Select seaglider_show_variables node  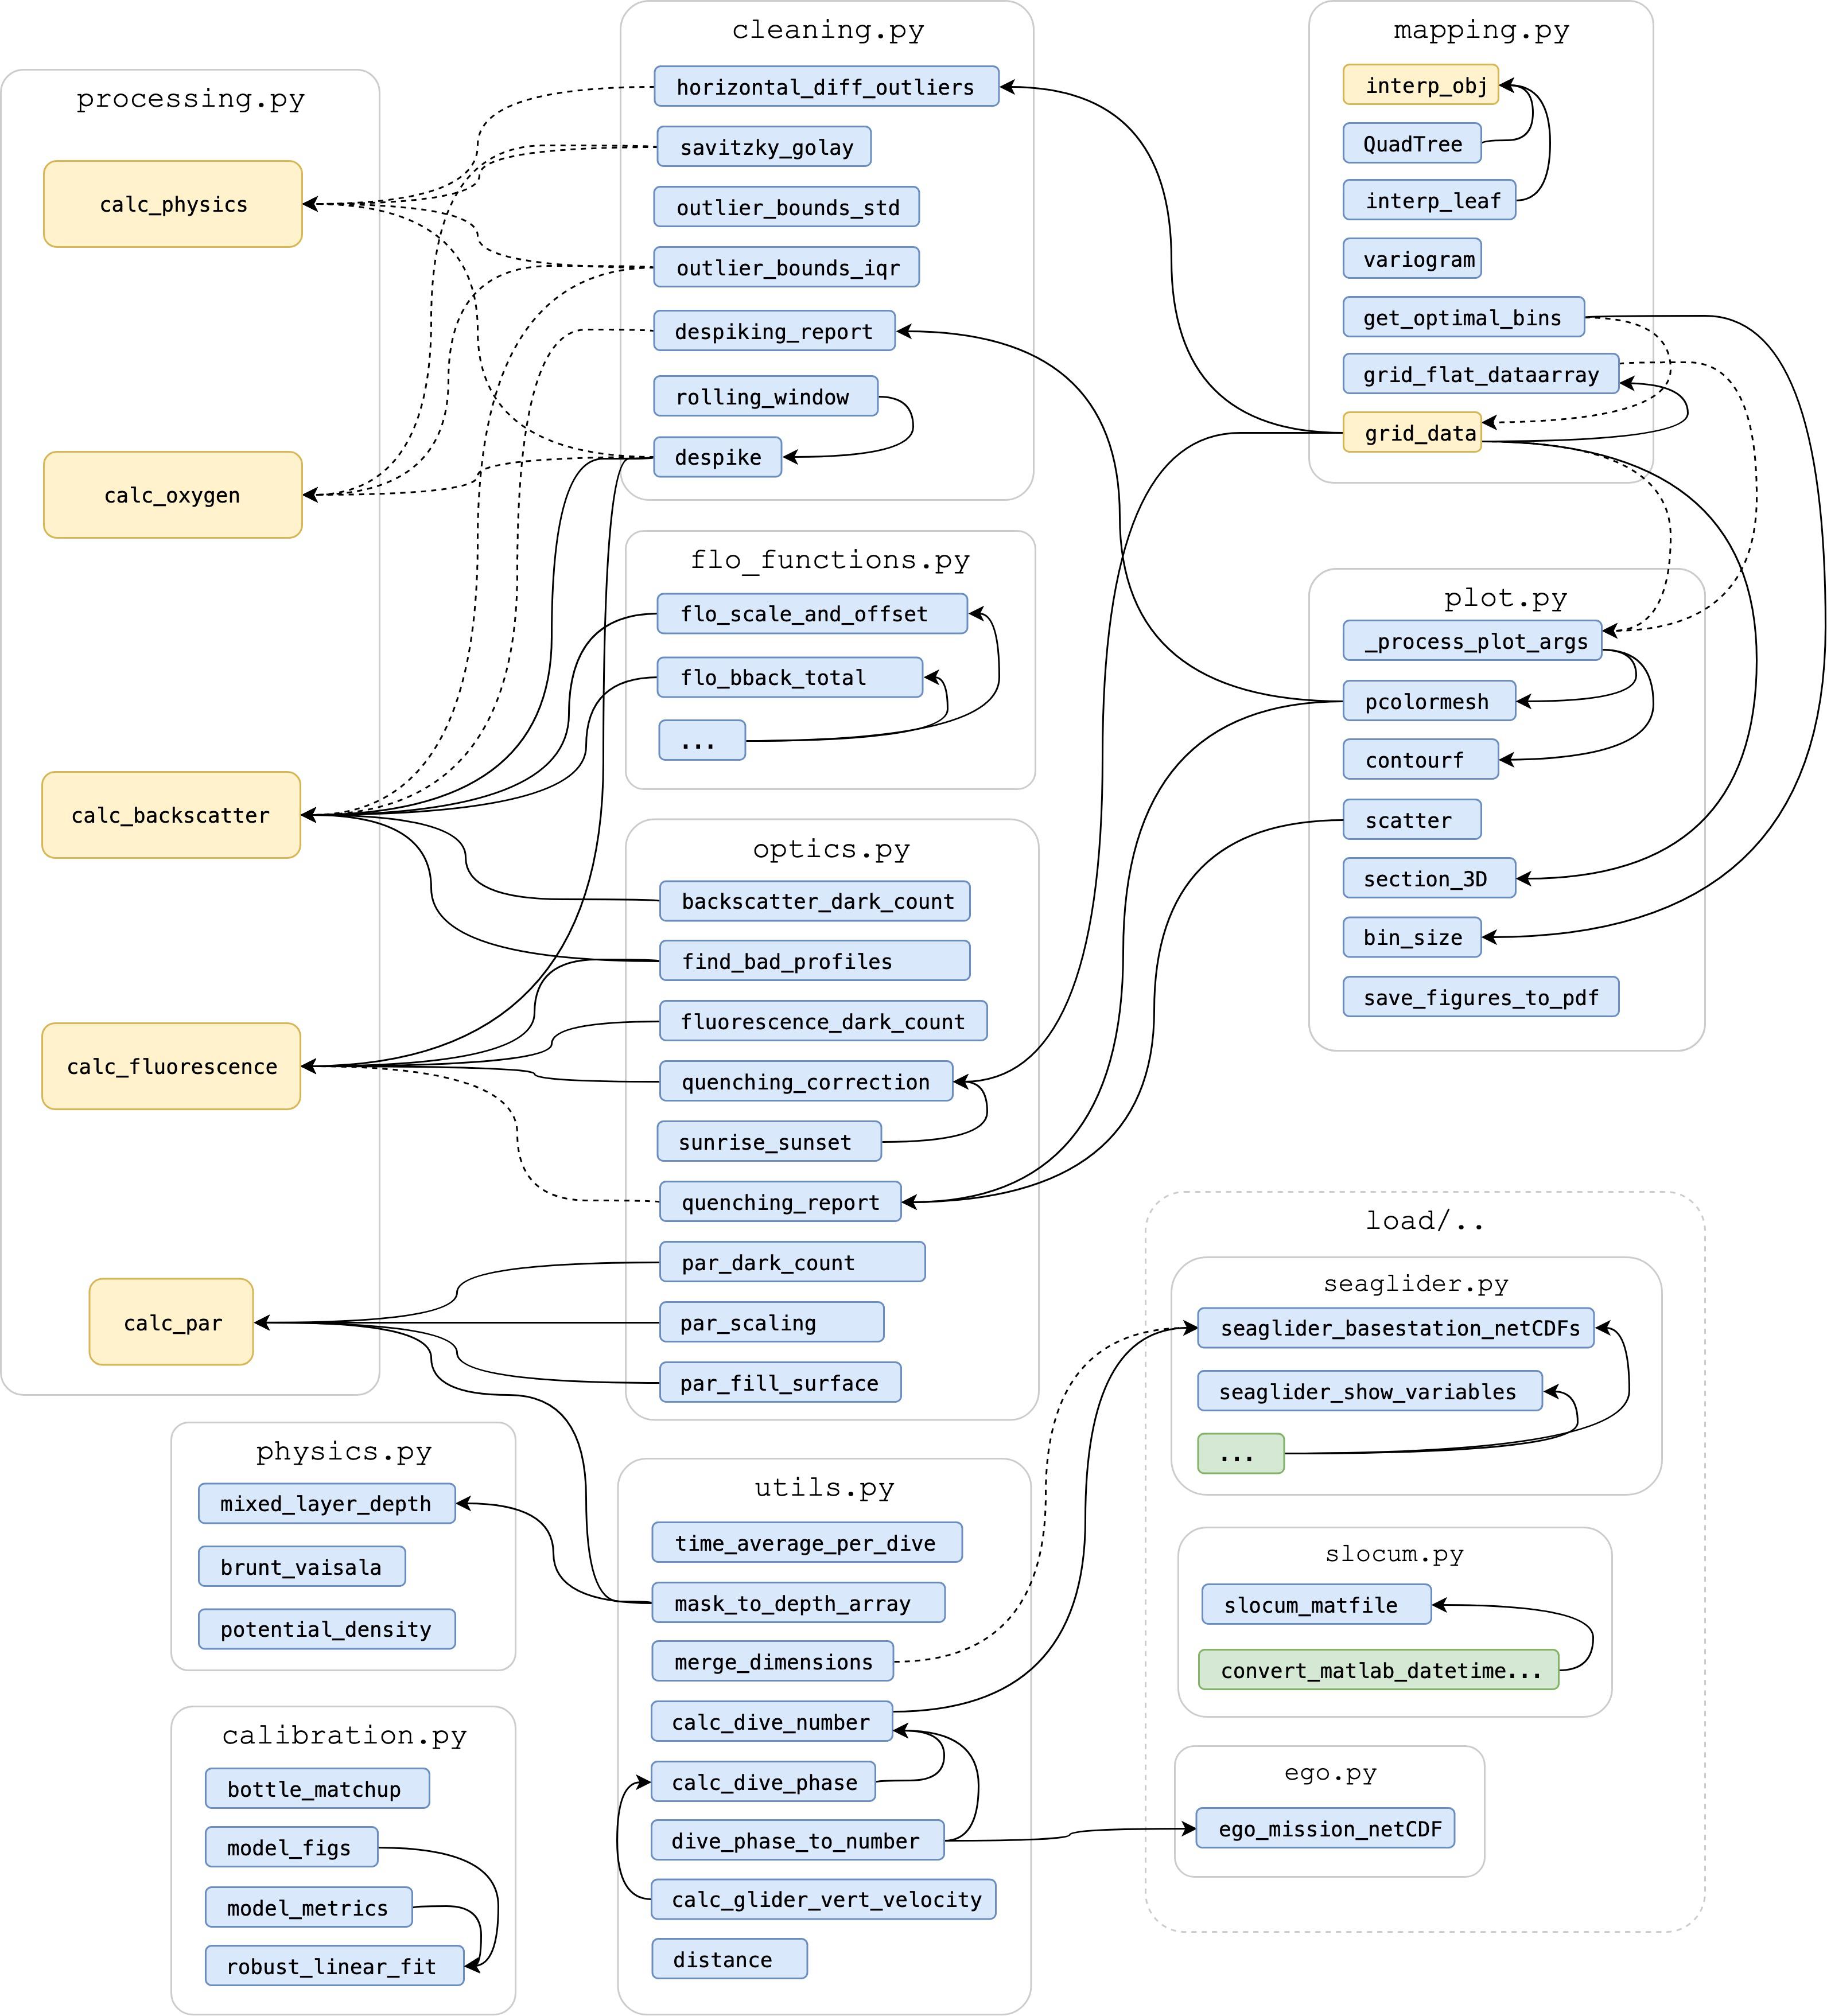click(1370, 1391)
